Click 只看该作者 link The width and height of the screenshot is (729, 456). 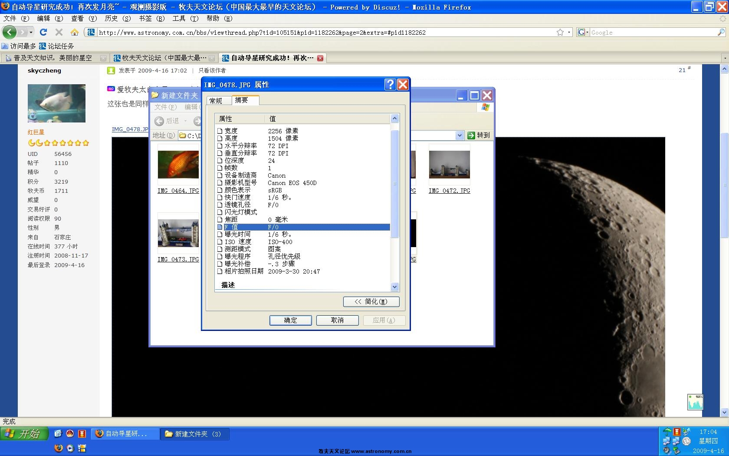pyautogui.click(x=212, y=70)
